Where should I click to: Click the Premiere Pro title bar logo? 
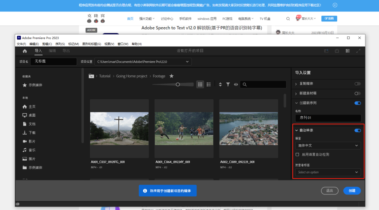[19, 38]
